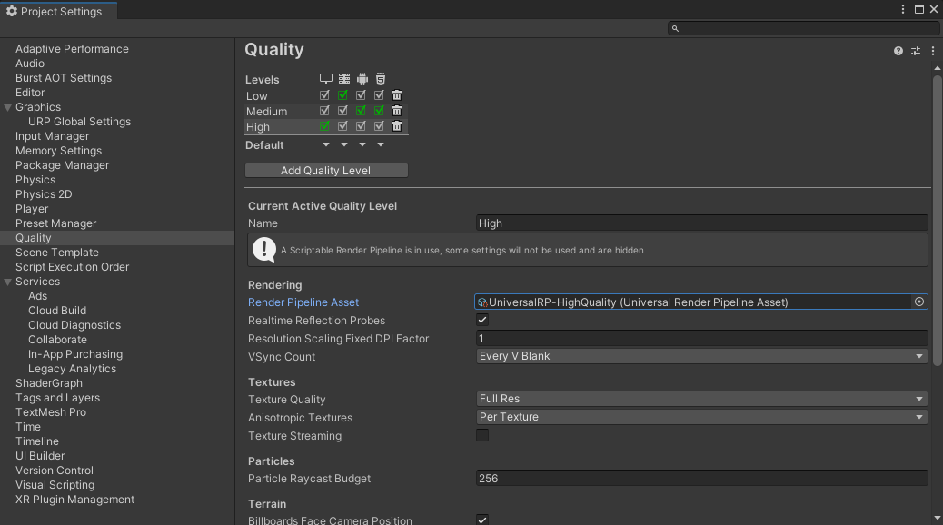This screenshot has height=525, width=943.
Task: Disable Realtime Reflection Probes checkbox
Action: 482,320
